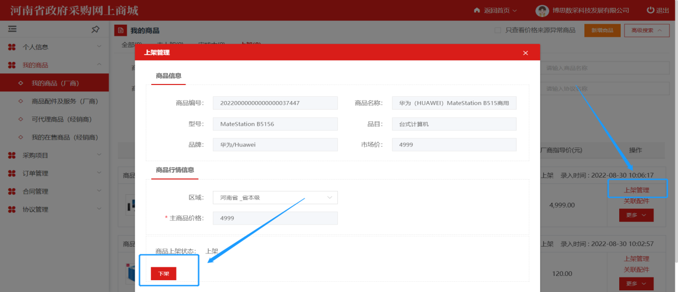The image size is (678, 292).
Task: Click the pin icon in sidebar header
Action: [x=95, y=29]
